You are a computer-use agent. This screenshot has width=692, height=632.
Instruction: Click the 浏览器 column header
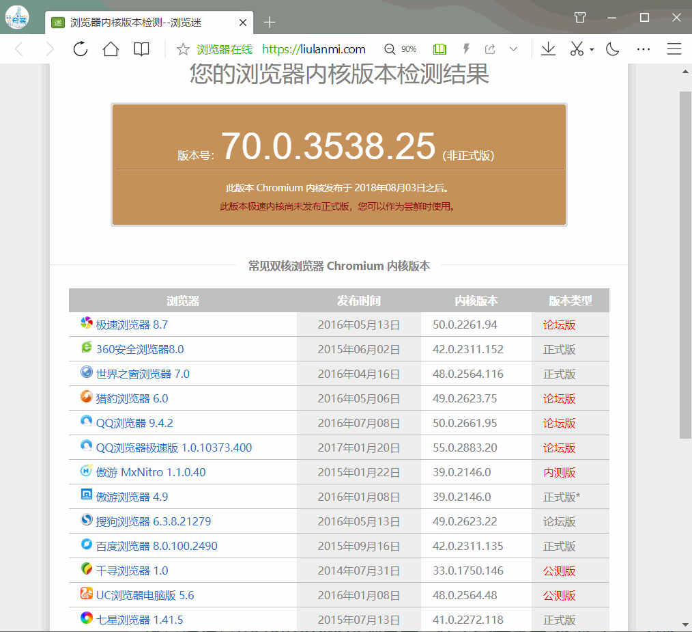(x=183, y=301)
